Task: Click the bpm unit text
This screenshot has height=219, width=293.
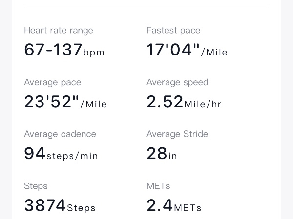Action: 94,52
